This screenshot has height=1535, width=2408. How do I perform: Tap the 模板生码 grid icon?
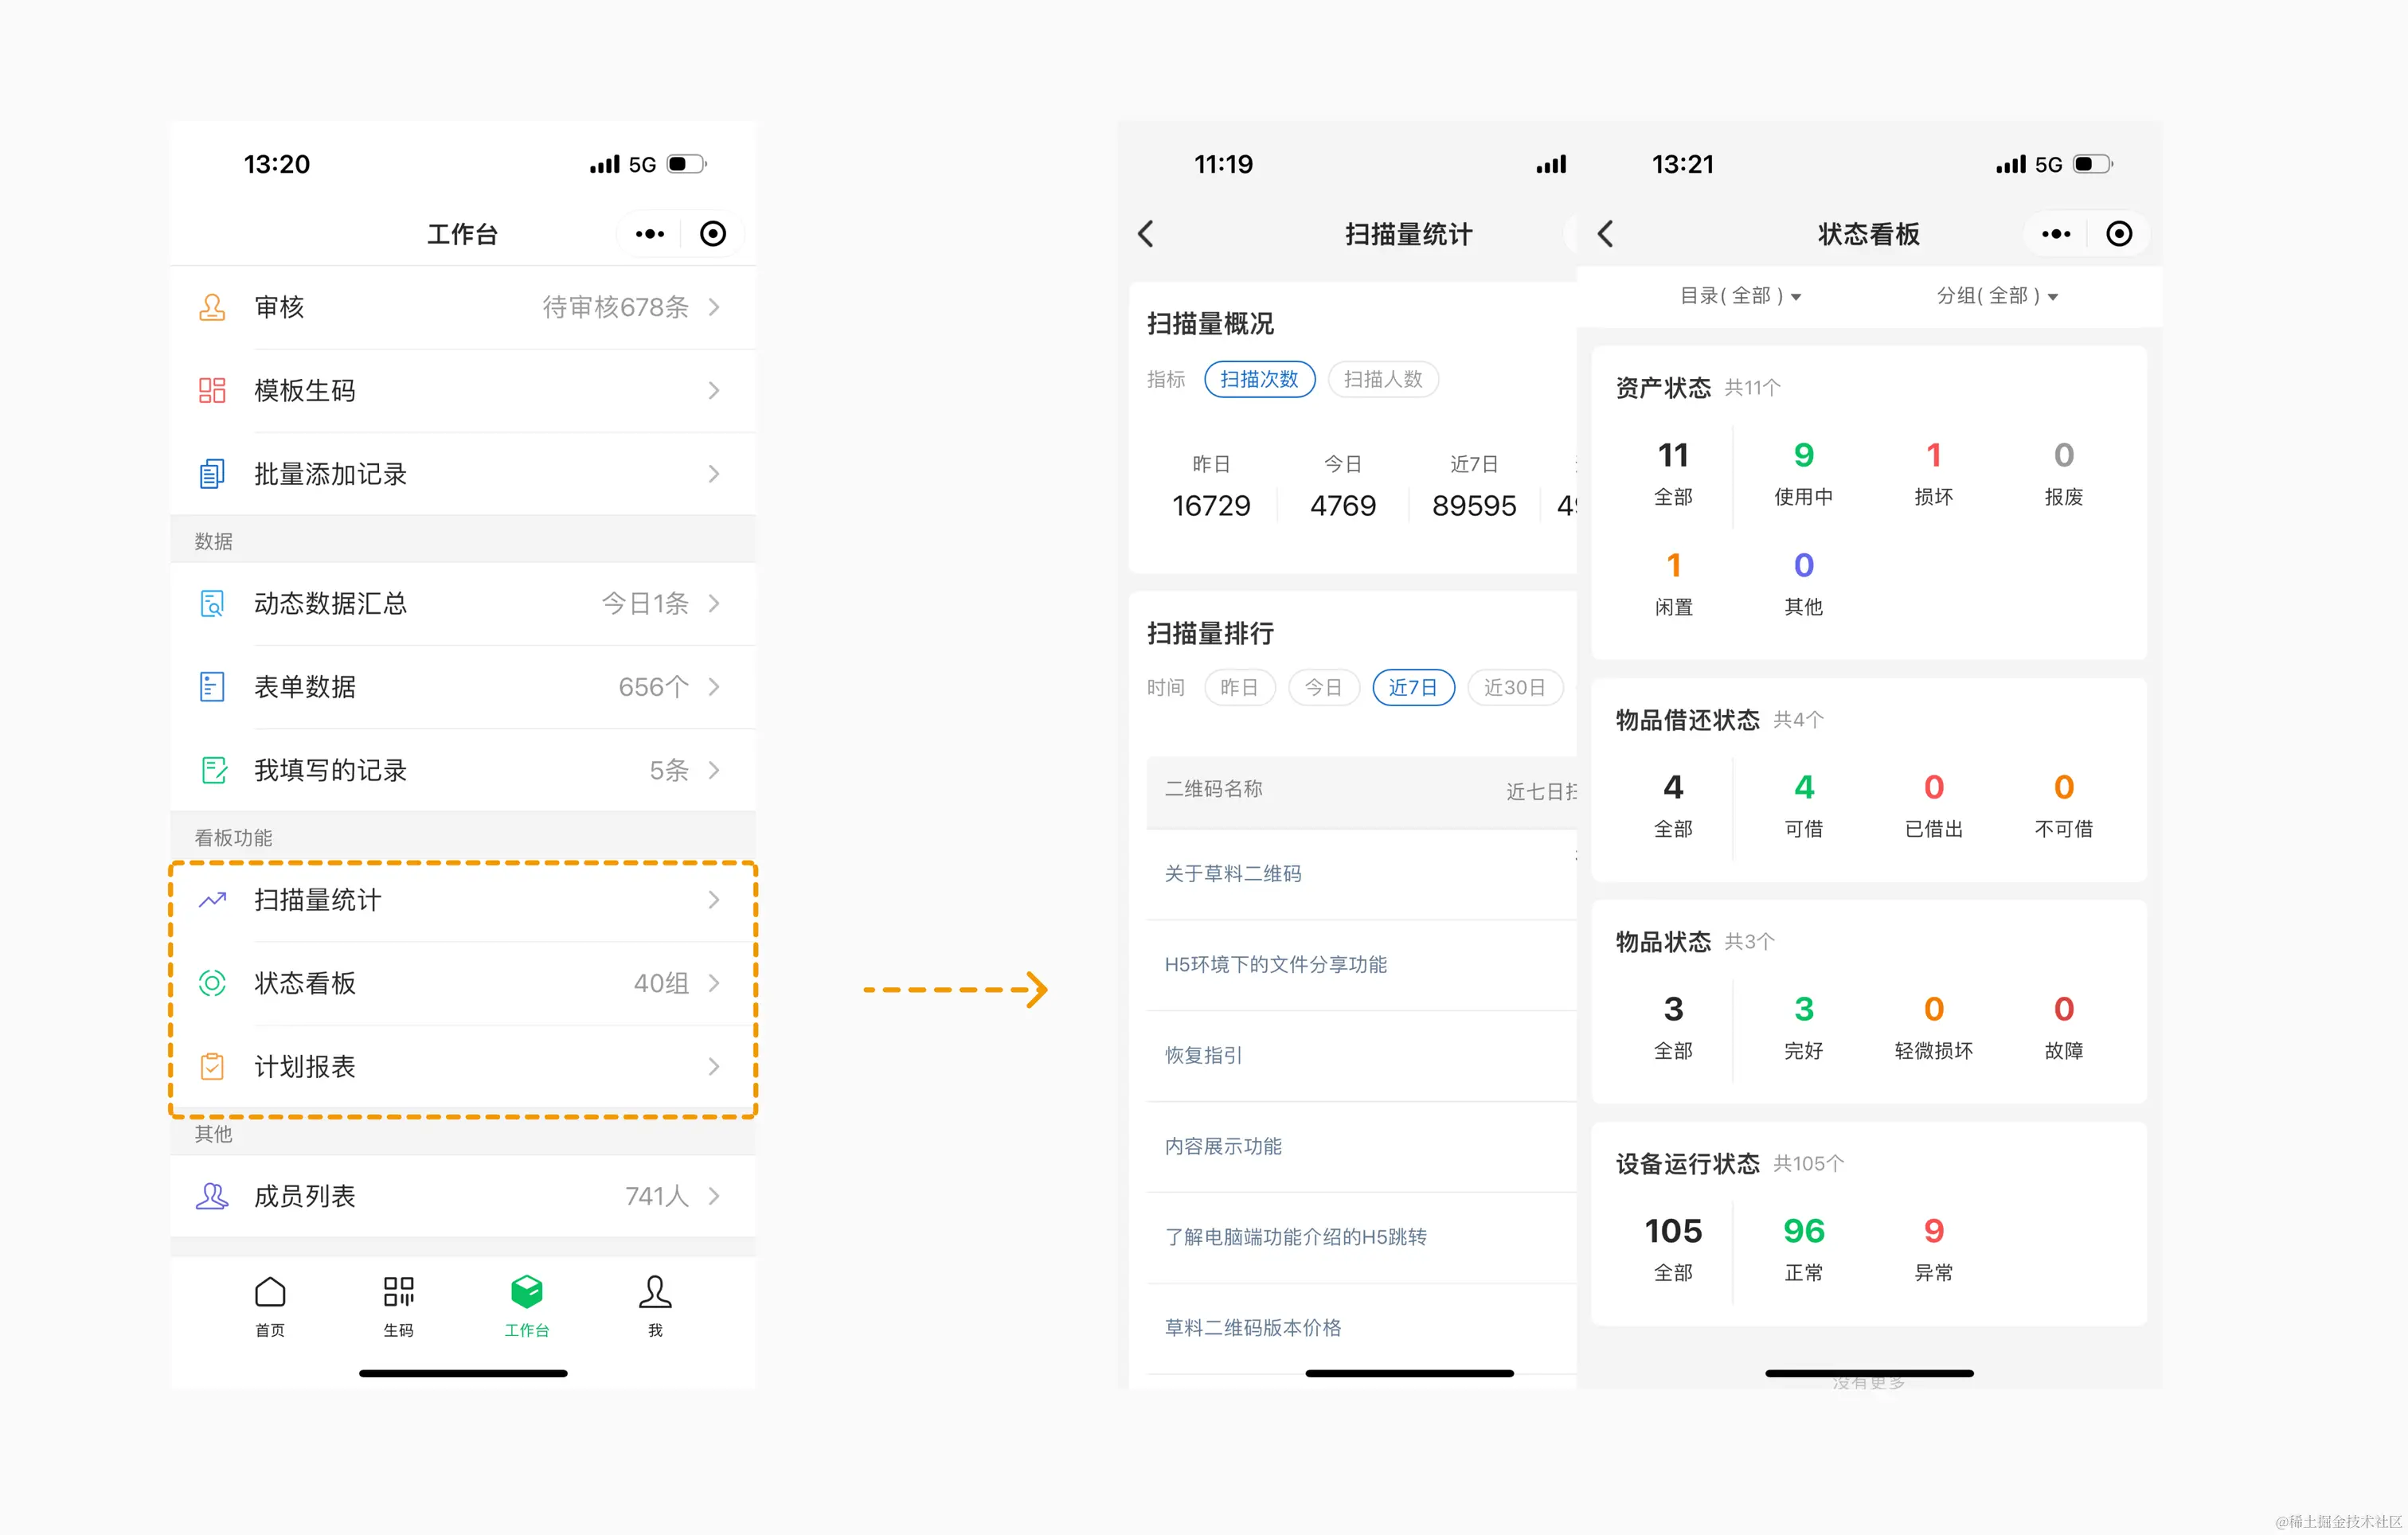pos(212,390)
